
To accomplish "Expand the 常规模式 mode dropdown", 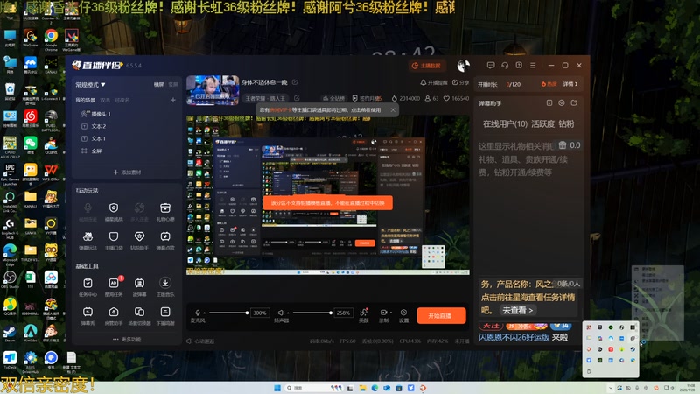I will click(x=90, y=84).
